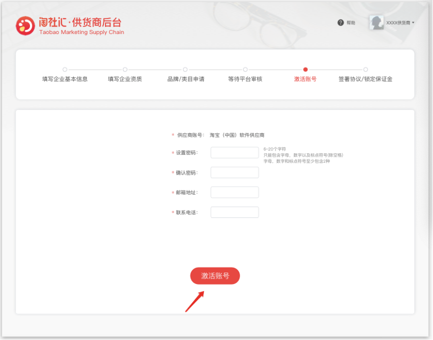This screenshot has width=433, height=340.
Task: Select the active 激活账号 step dot
Action: click(305, 70)
